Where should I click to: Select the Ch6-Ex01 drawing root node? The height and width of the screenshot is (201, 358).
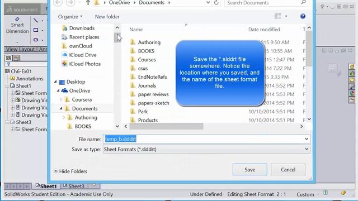(18, 71)
